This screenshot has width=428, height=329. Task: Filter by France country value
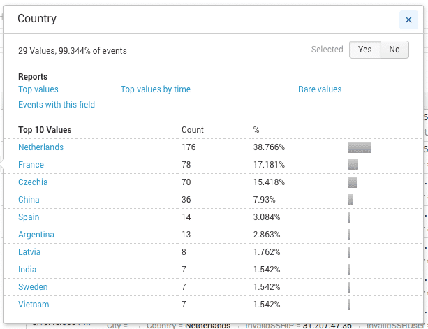[31, 165]
